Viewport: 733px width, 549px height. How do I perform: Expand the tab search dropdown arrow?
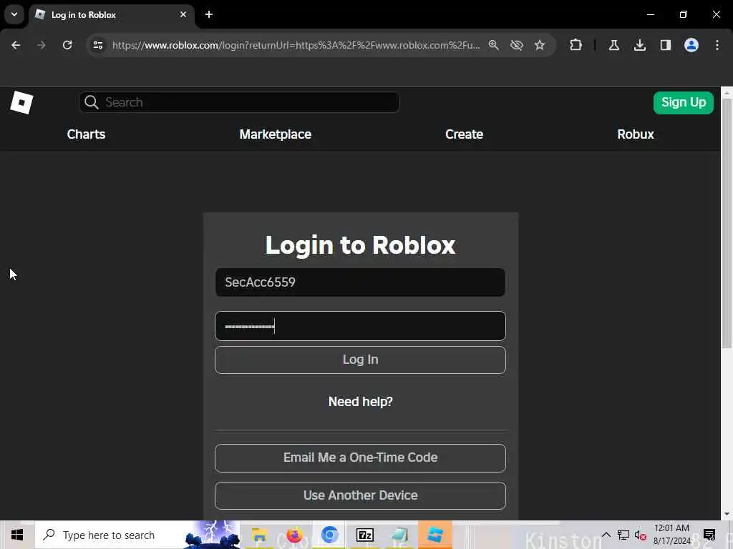pos(14,14)
